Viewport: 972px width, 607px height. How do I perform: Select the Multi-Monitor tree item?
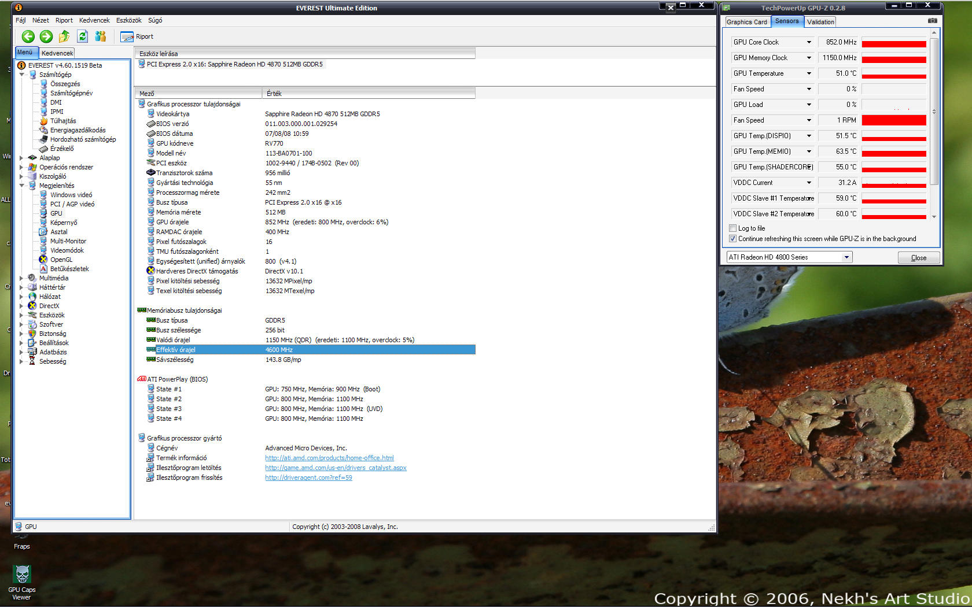[68, 241]
